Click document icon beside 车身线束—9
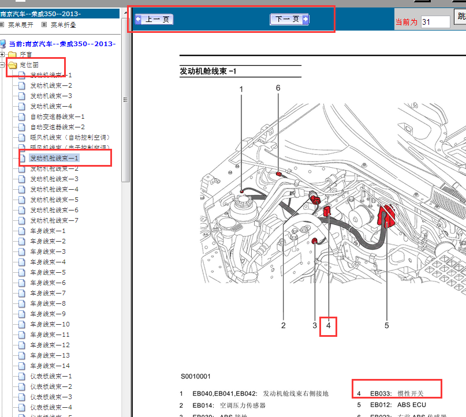 point(22,314)
